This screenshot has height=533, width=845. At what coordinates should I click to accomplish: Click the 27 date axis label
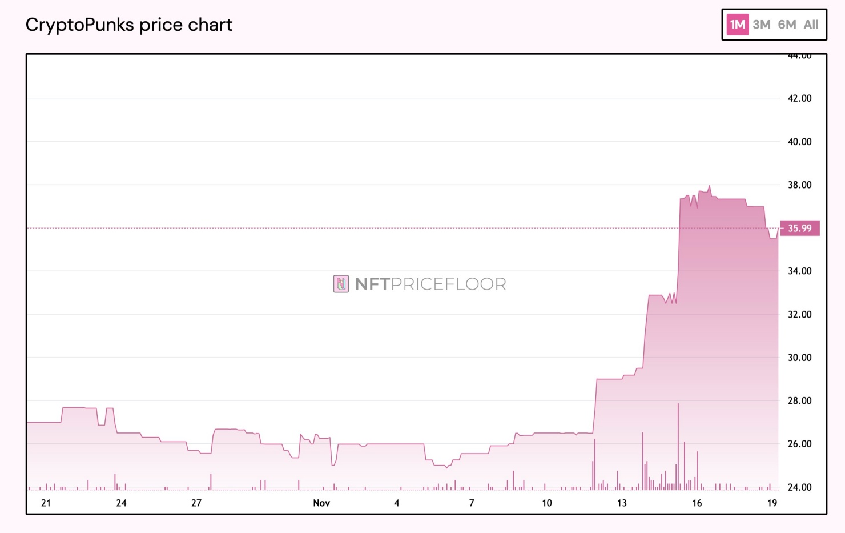coord(196,503)
